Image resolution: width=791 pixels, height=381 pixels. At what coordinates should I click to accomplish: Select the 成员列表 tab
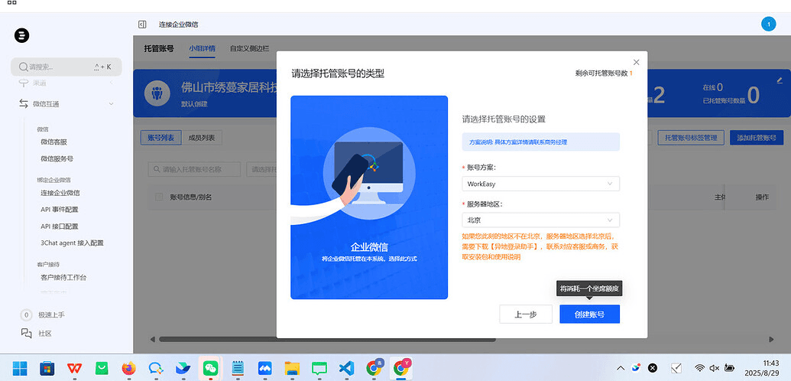[201, 138]
